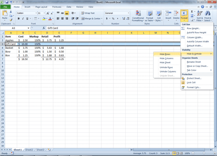Click the Excel Help question mark icon
Viewport: 217px width, 156px height.
[x=202, y=7]
